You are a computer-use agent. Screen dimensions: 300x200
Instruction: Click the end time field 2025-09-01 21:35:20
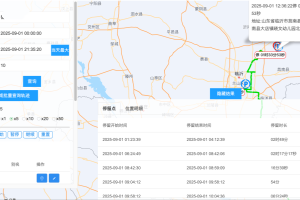tap(25, 49)
